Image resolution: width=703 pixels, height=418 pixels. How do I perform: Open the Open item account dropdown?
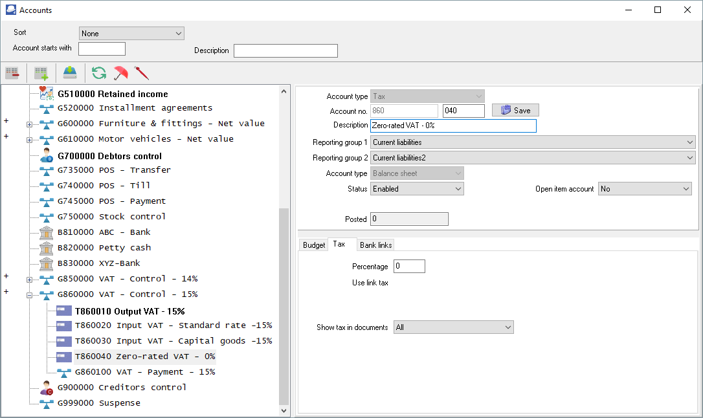point(645,188)
